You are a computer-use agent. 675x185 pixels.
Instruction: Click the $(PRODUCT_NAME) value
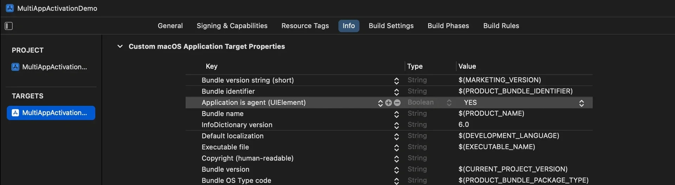tap(491, 114)
